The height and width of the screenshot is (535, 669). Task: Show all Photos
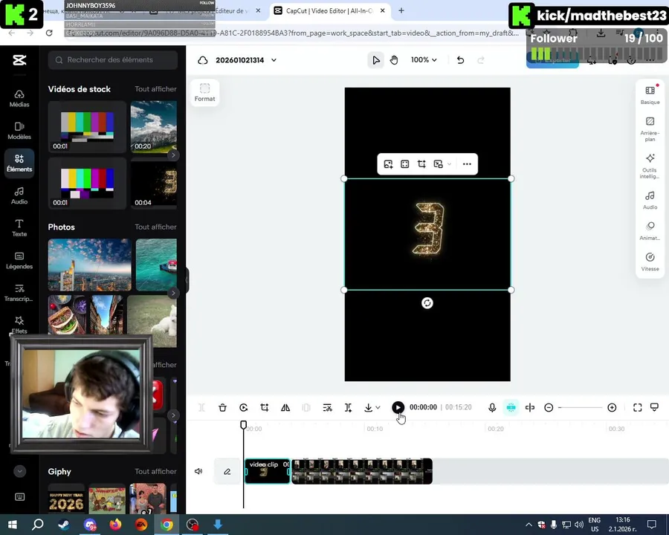coord(155,227)
